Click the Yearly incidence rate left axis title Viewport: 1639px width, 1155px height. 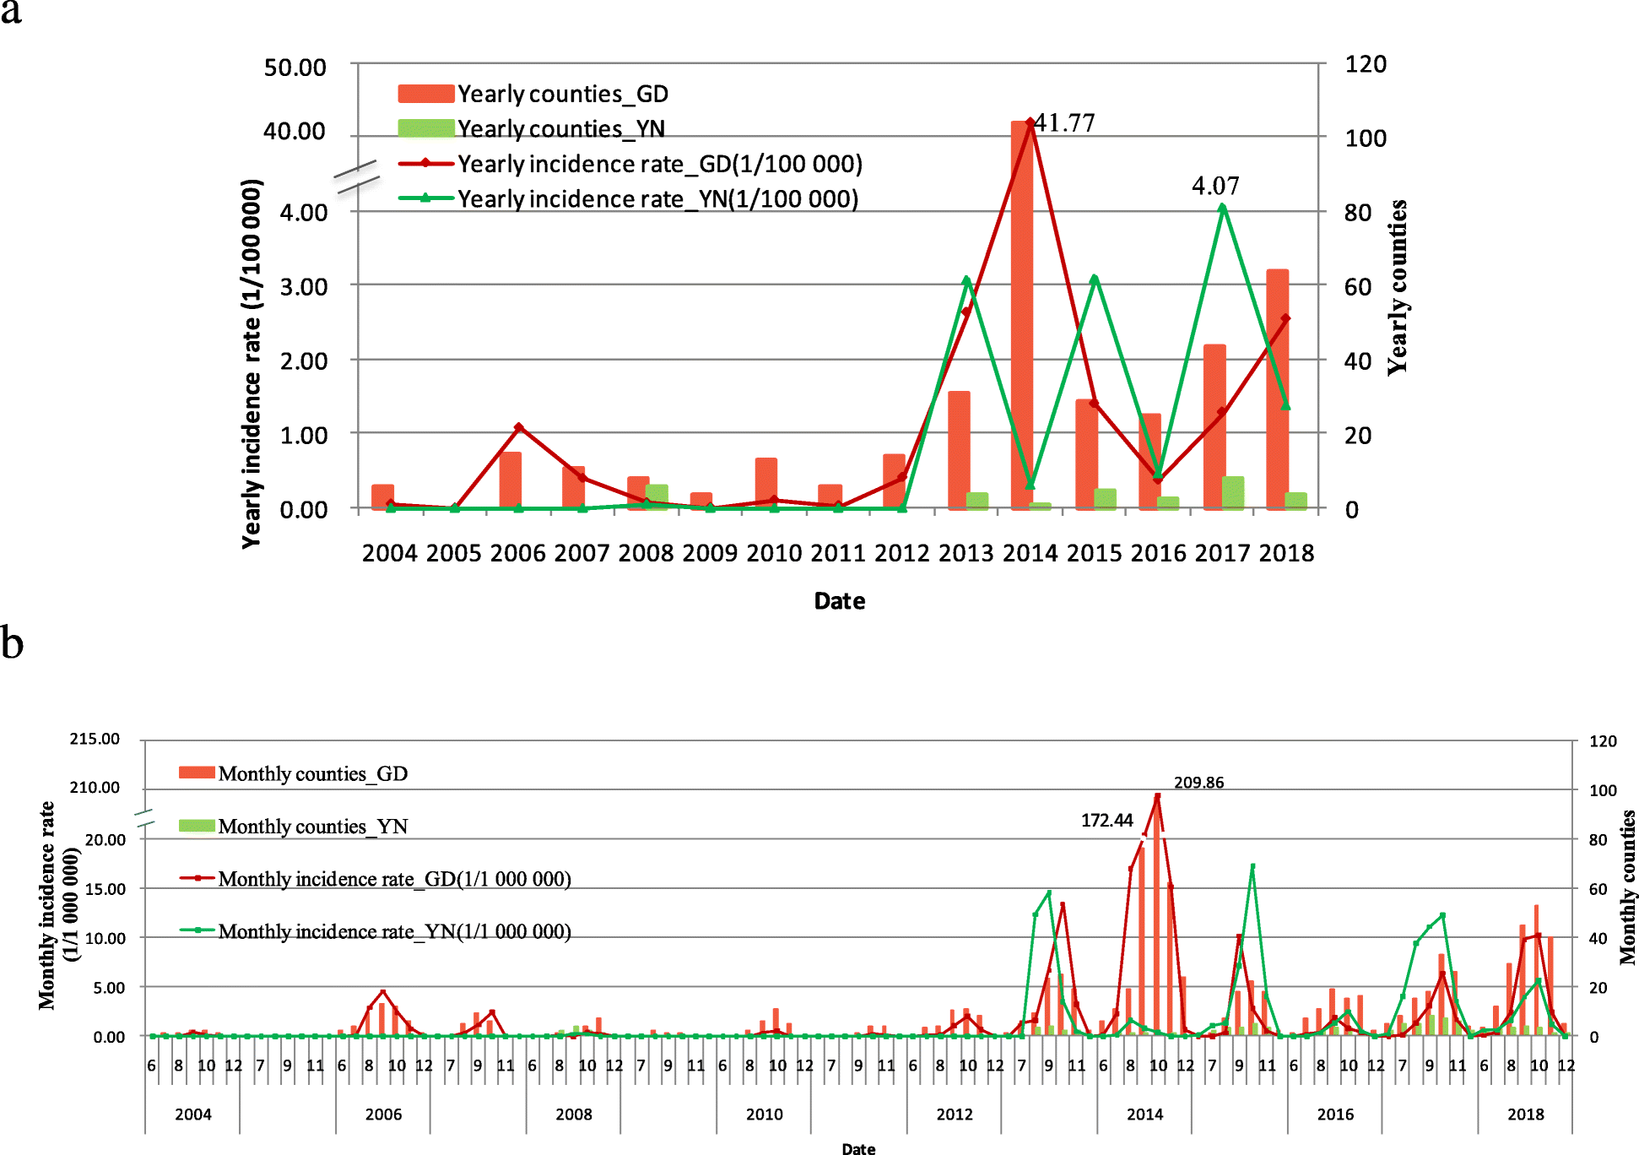pos(252,364)
